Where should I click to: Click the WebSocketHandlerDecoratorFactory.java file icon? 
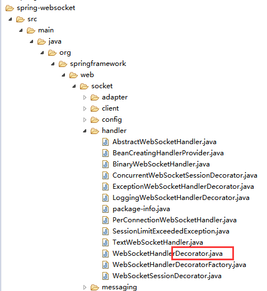click(105, 265)
